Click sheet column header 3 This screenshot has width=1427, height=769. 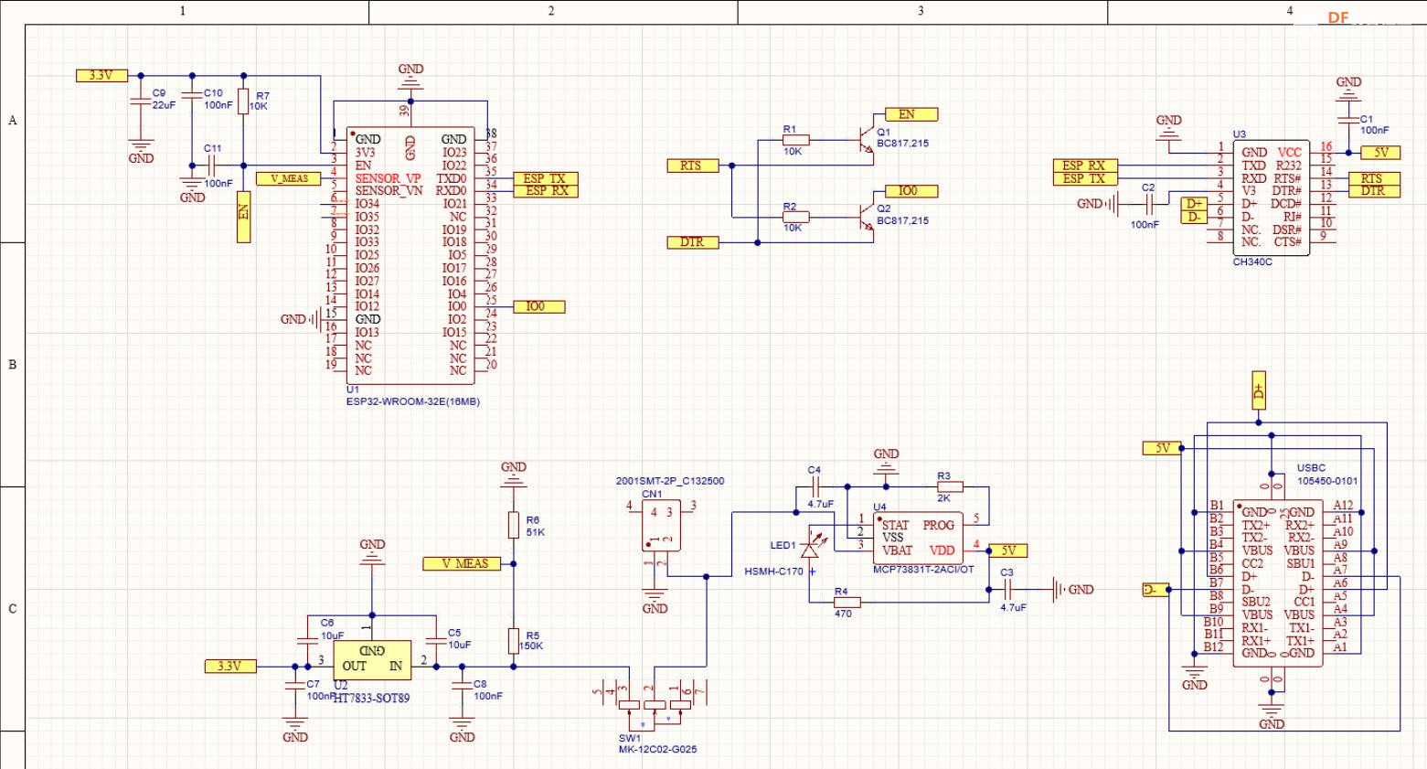pos(921,11)
